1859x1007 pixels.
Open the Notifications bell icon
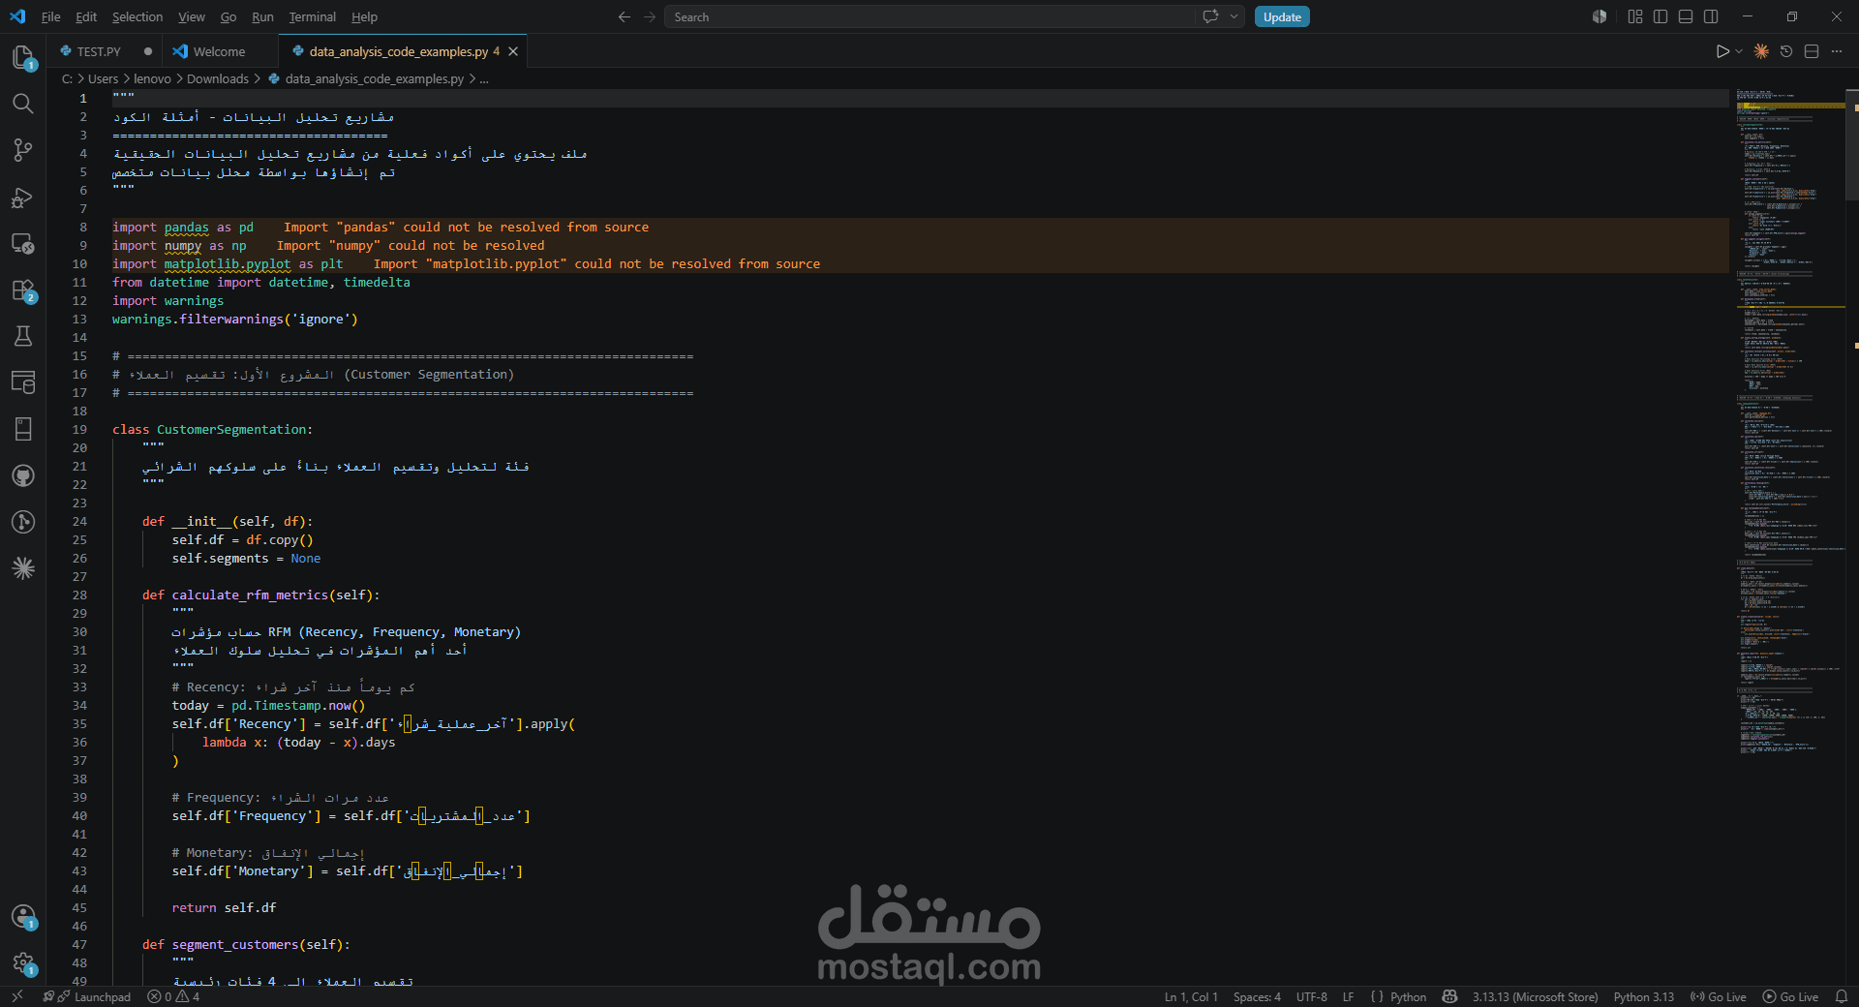(1842, 996)
